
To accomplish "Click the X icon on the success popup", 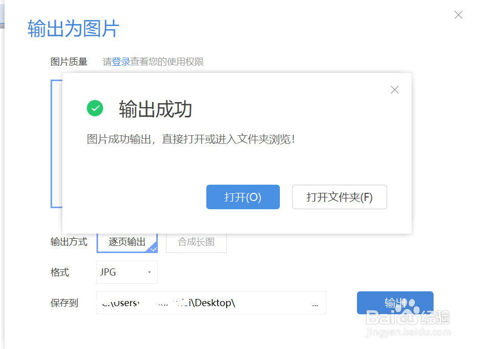I will [x=394, y=90].
